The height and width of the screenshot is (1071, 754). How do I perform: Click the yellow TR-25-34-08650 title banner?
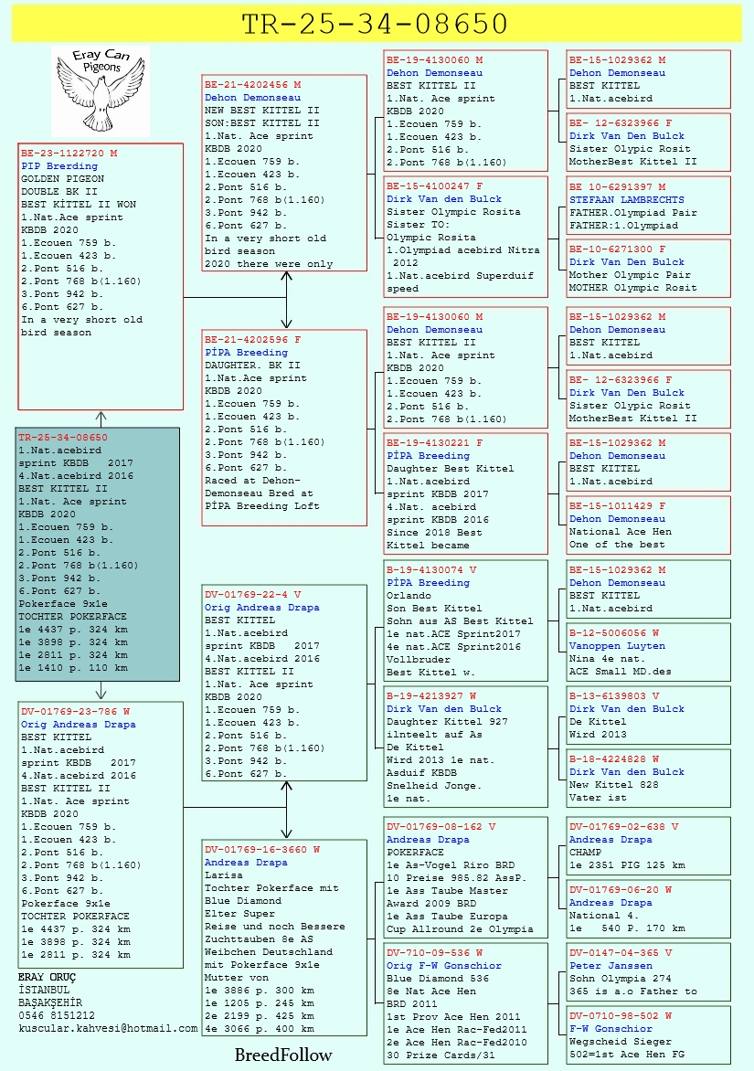[377, 23]
